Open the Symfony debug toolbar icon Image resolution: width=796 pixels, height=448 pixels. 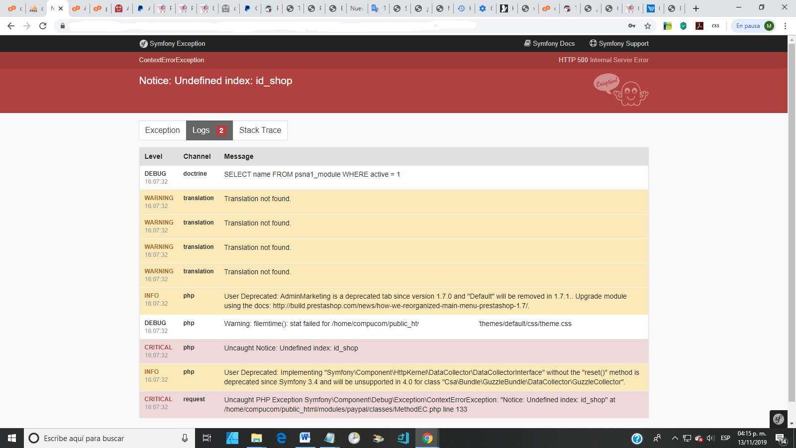[x=779, y=419]
